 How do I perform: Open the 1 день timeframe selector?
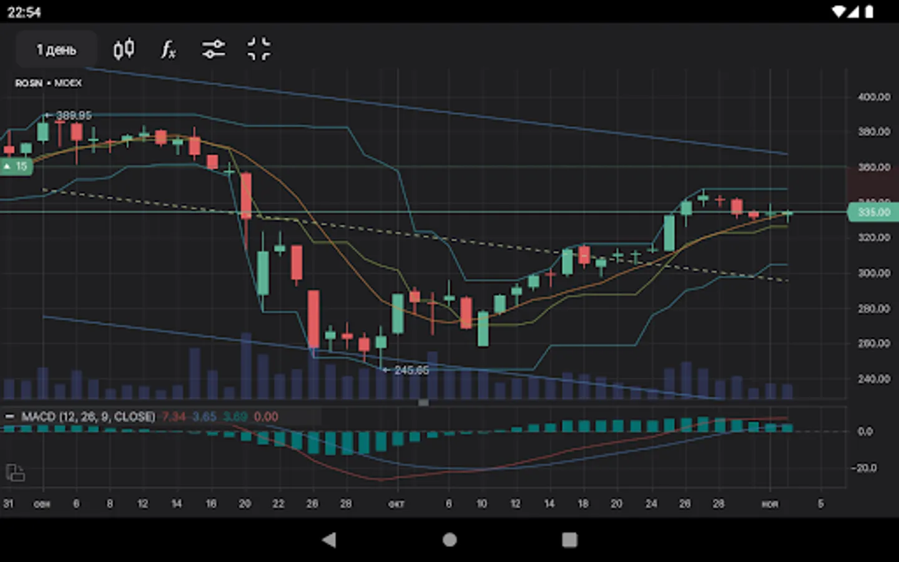[x=56, y=49]
